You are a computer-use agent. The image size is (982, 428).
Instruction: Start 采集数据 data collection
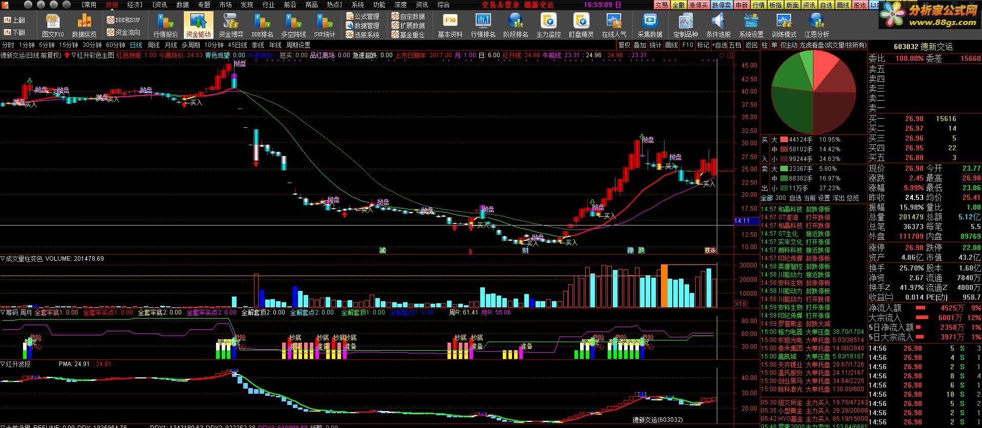pos(650,26)
